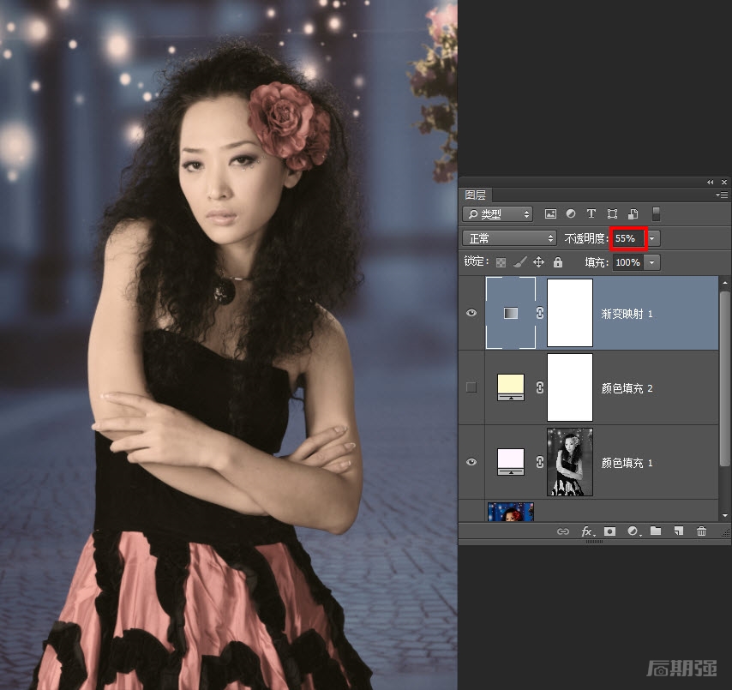
Task: Click the lock all layer button
Action: tap(558, 262)
